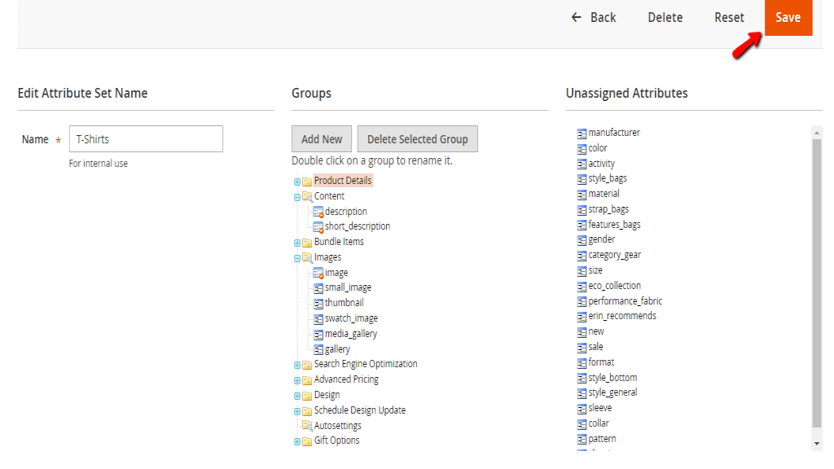Select the Autosettings folder icon
834x469 pixels.
pyautogui.click(x=307, y=426)
